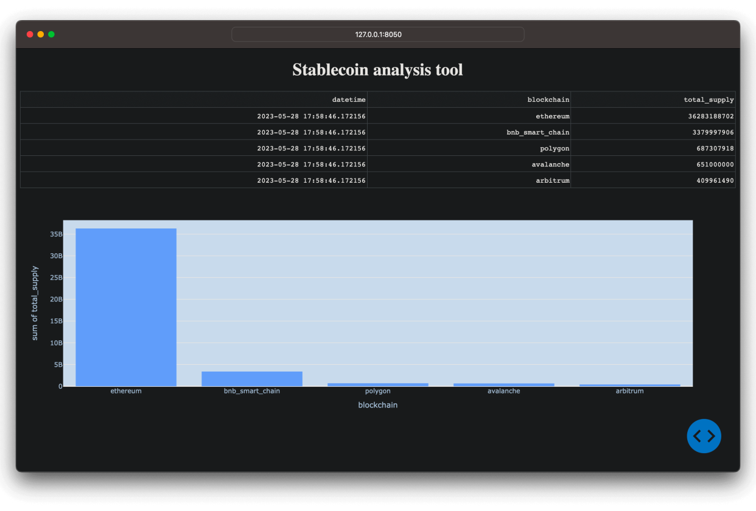Click the polygon cell in table
The width and height of the screenshot is (756, 511).
[x=555, y=148]
